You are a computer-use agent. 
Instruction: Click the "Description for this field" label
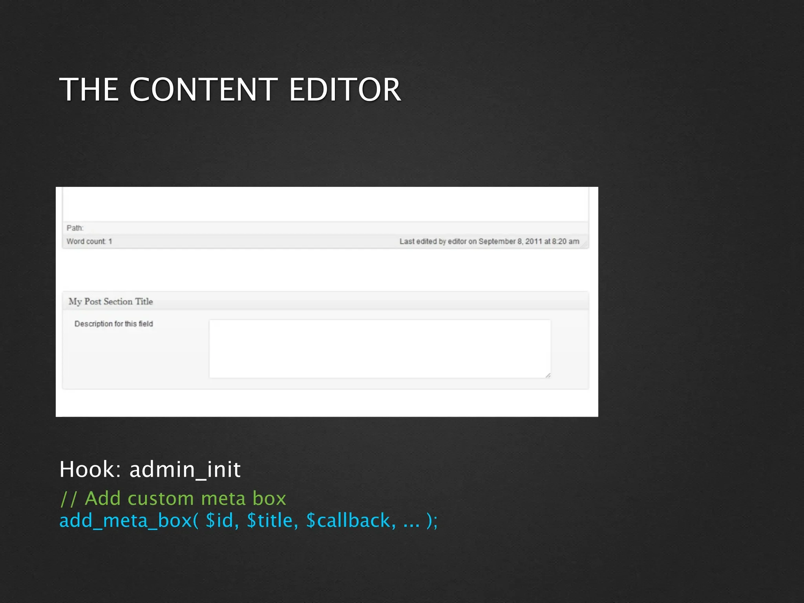pyautogui.click(x=114, y=324)
